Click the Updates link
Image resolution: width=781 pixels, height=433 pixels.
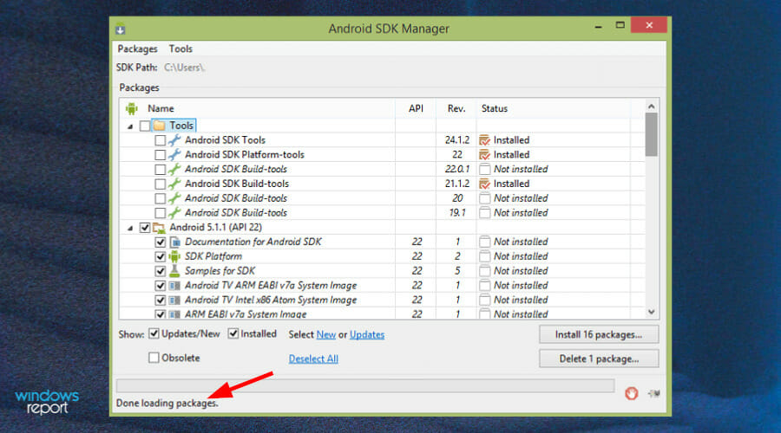click(x=367, y=334)
